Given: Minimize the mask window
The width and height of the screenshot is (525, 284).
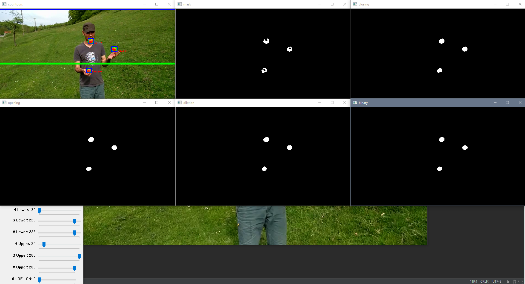Looking at the screenshot, I should (x=320, y=4).
